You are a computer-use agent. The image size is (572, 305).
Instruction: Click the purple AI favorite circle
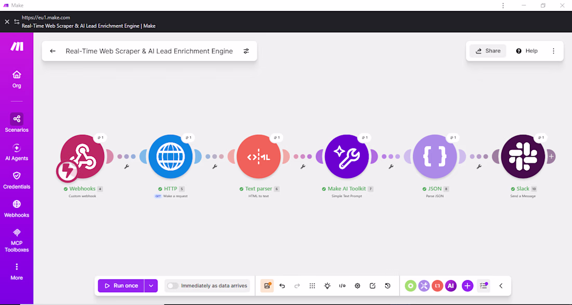coord(451,286)
